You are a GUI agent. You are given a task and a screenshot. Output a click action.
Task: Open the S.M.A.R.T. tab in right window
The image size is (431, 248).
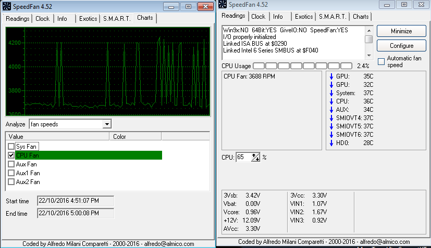[333, 17]
